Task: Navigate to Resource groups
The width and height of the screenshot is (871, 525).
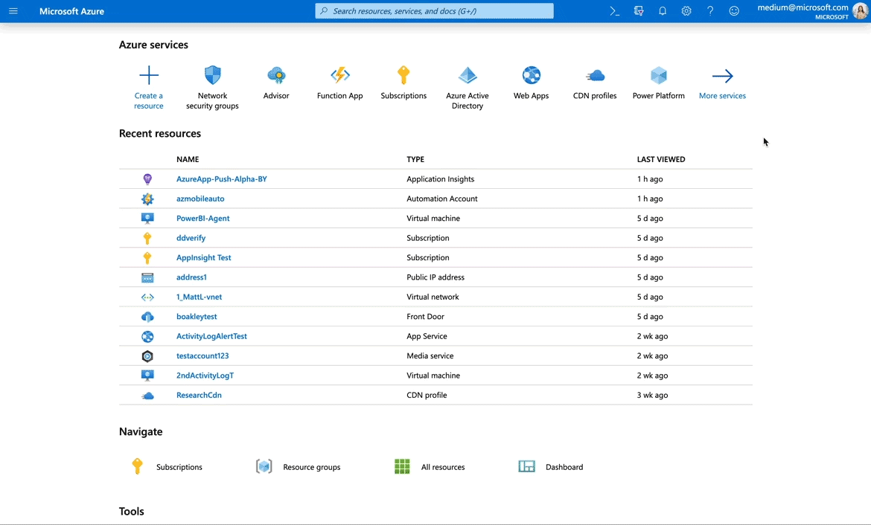Action: tap(312, 467)
